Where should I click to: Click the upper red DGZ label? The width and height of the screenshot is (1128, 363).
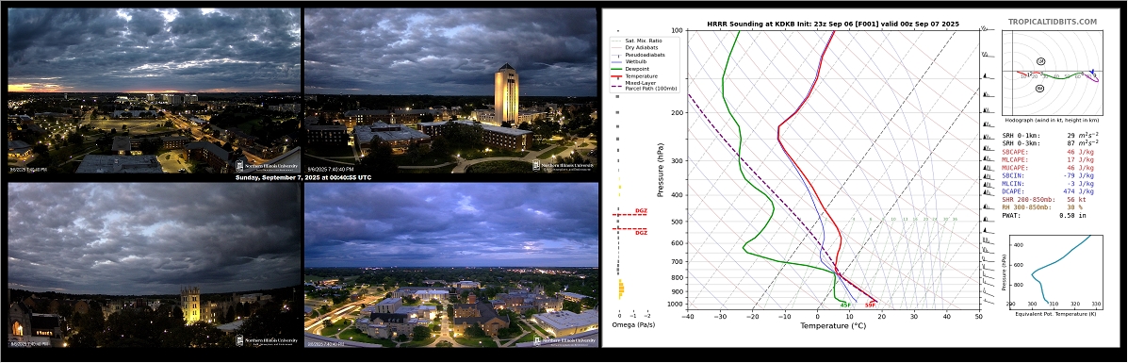point(641,211)
